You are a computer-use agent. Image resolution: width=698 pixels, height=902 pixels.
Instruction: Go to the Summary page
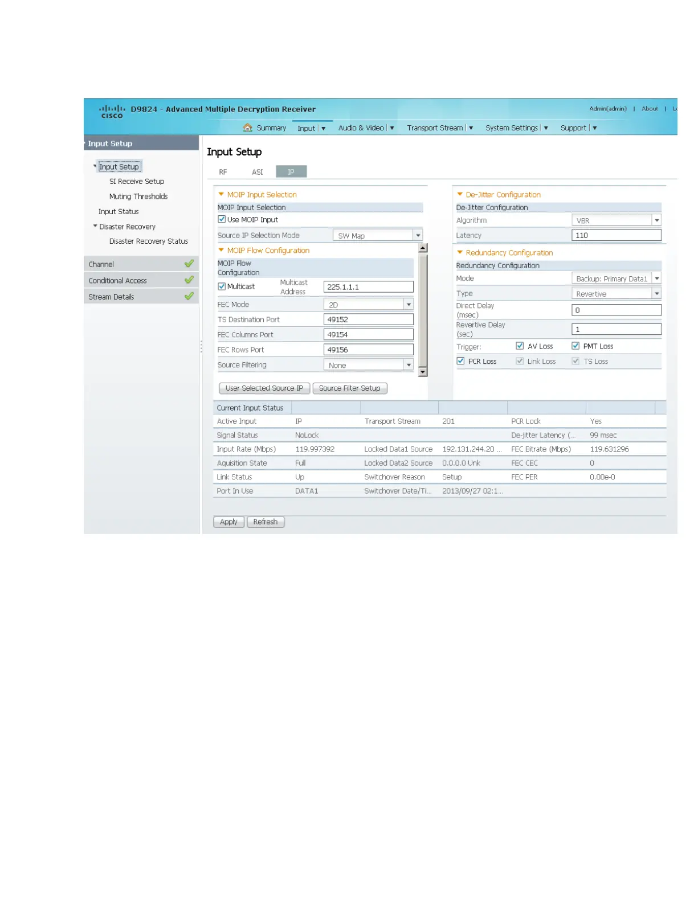click(271, 128)
